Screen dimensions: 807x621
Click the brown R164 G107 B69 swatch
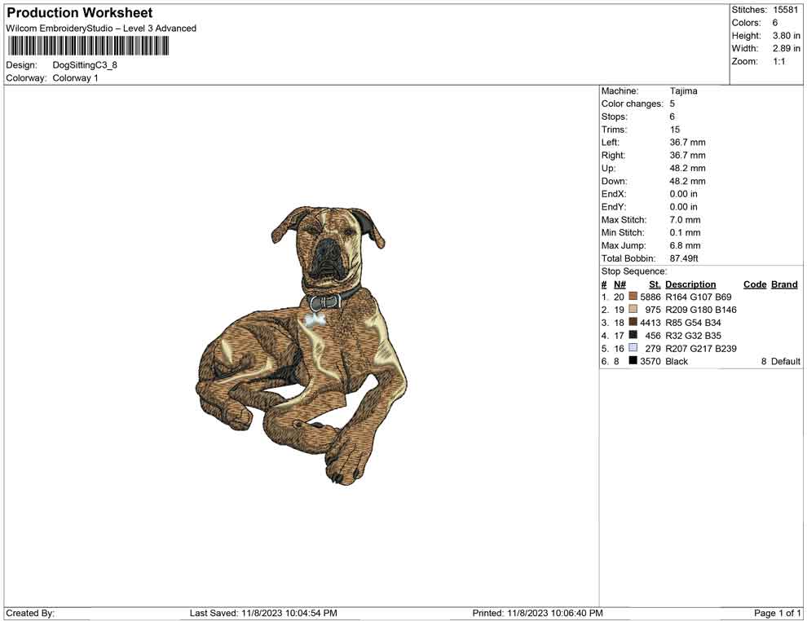coord(633,297)
